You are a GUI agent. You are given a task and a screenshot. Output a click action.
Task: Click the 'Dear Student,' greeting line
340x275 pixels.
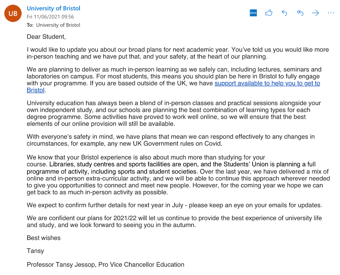tap(46, 37)
